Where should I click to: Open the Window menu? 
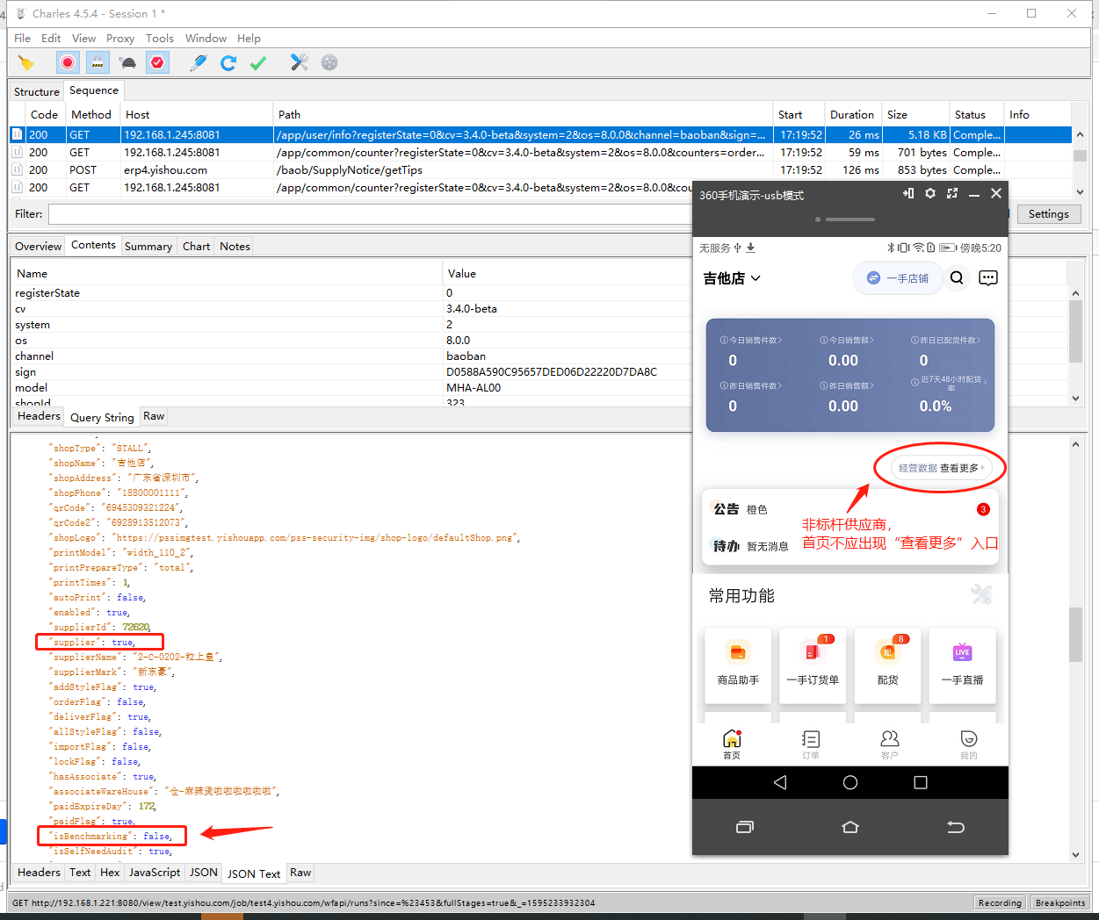(x=206, y=39)
